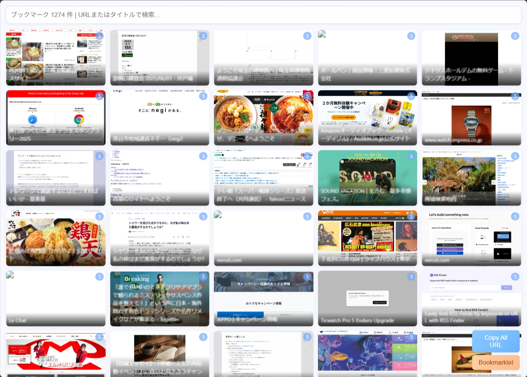Open the Le Chat bookmark card
This screenshot has width=527, height=377.
[x=56, y=298]
